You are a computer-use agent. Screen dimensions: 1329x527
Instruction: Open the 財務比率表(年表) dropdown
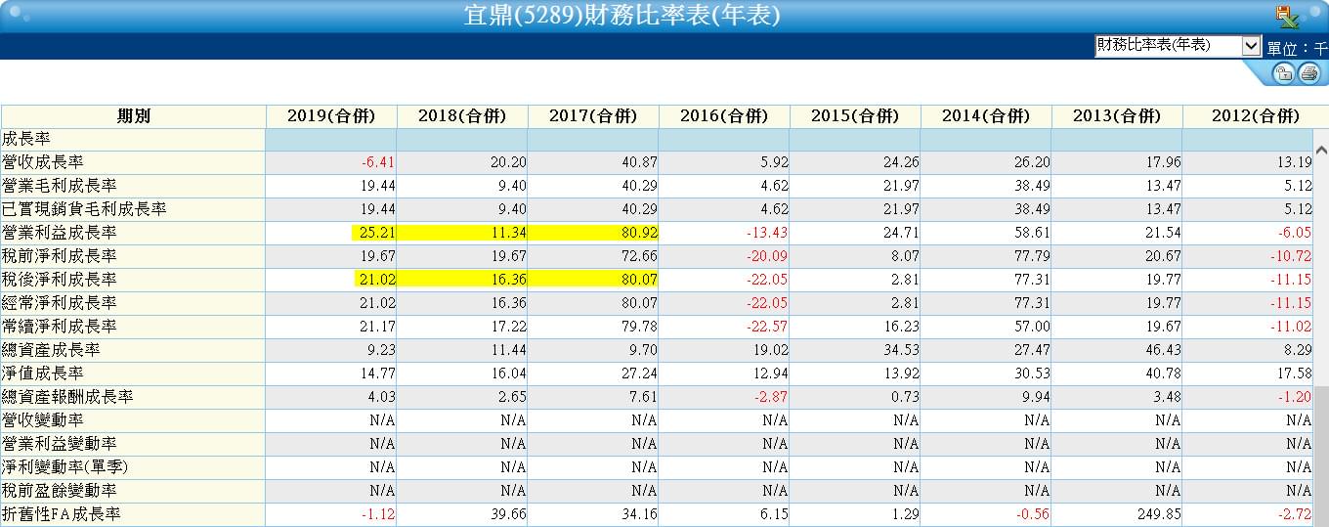(x=1178, y=45)
